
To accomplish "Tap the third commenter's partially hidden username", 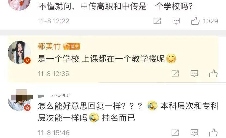I will (55, 95).
